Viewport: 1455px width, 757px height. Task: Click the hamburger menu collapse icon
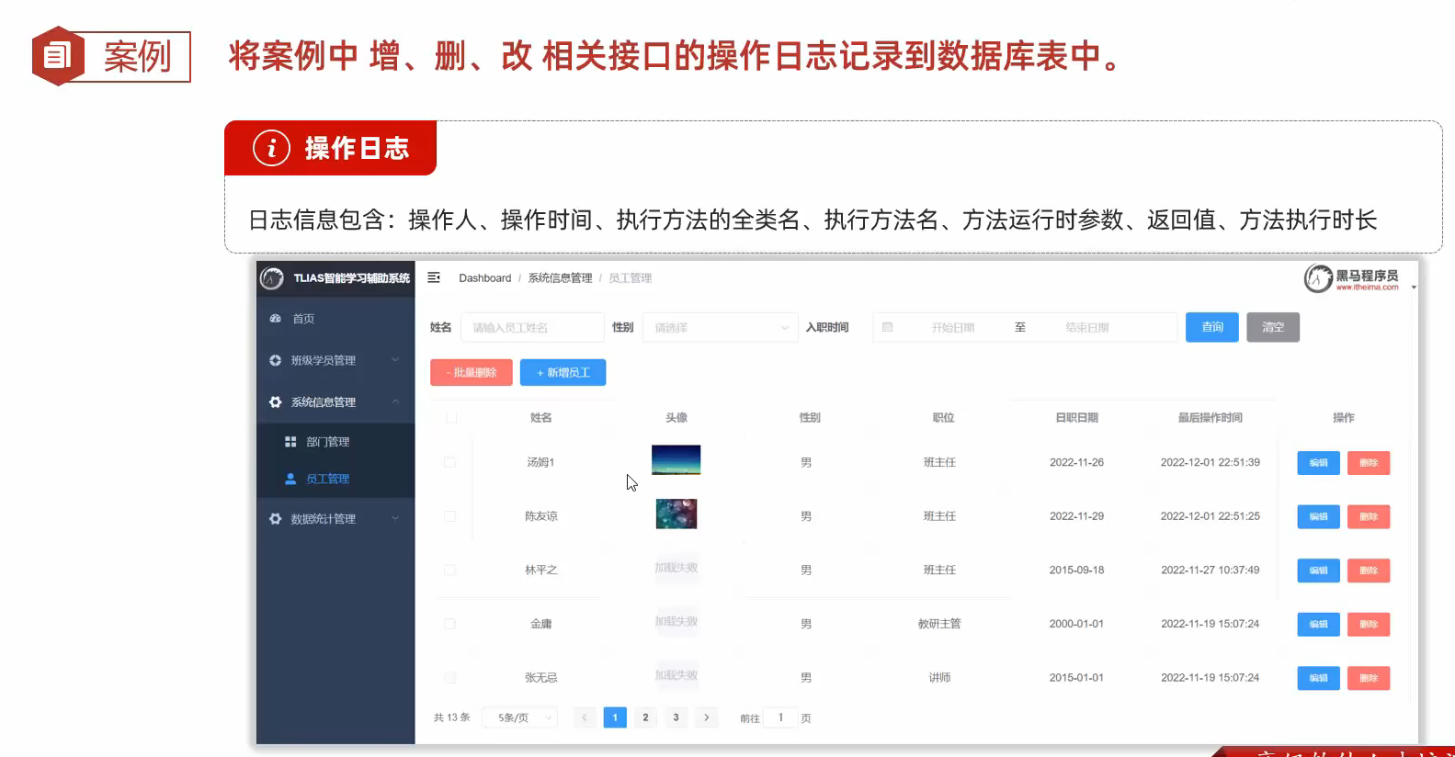(434, 277)
